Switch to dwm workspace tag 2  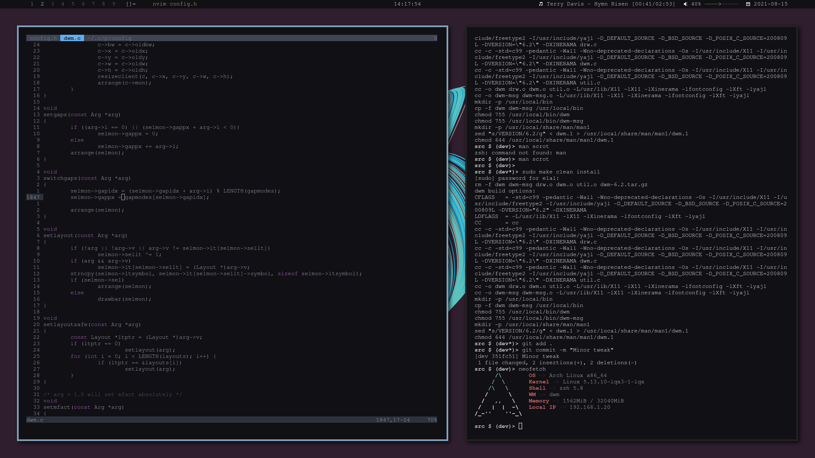[42, 4]
